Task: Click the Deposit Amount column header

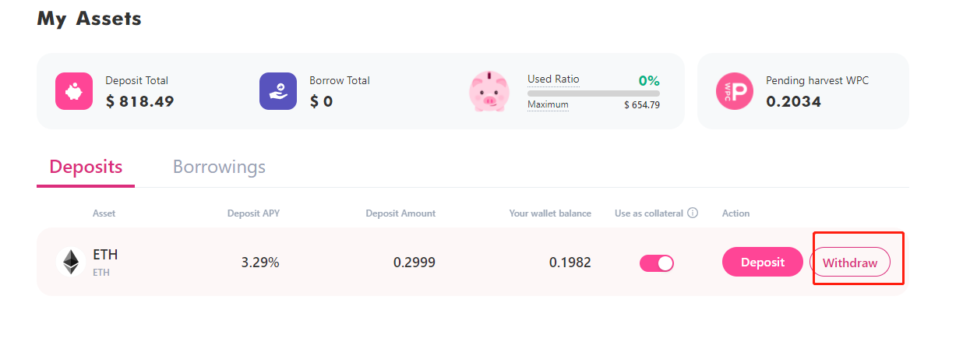Action: 400,213
